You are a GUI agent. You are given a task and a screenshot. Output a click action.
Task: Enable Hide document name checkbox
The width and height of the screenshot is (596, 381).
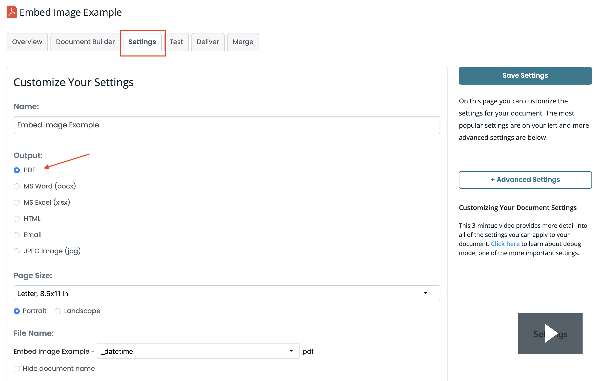click(17, 369)
